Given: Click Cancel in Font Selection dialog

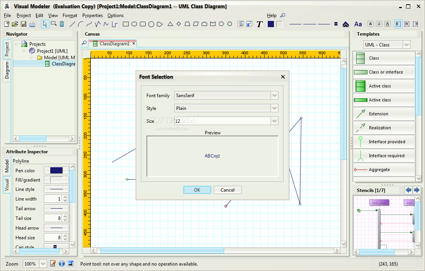Looking at the screenshot, I should click(228, 190).
